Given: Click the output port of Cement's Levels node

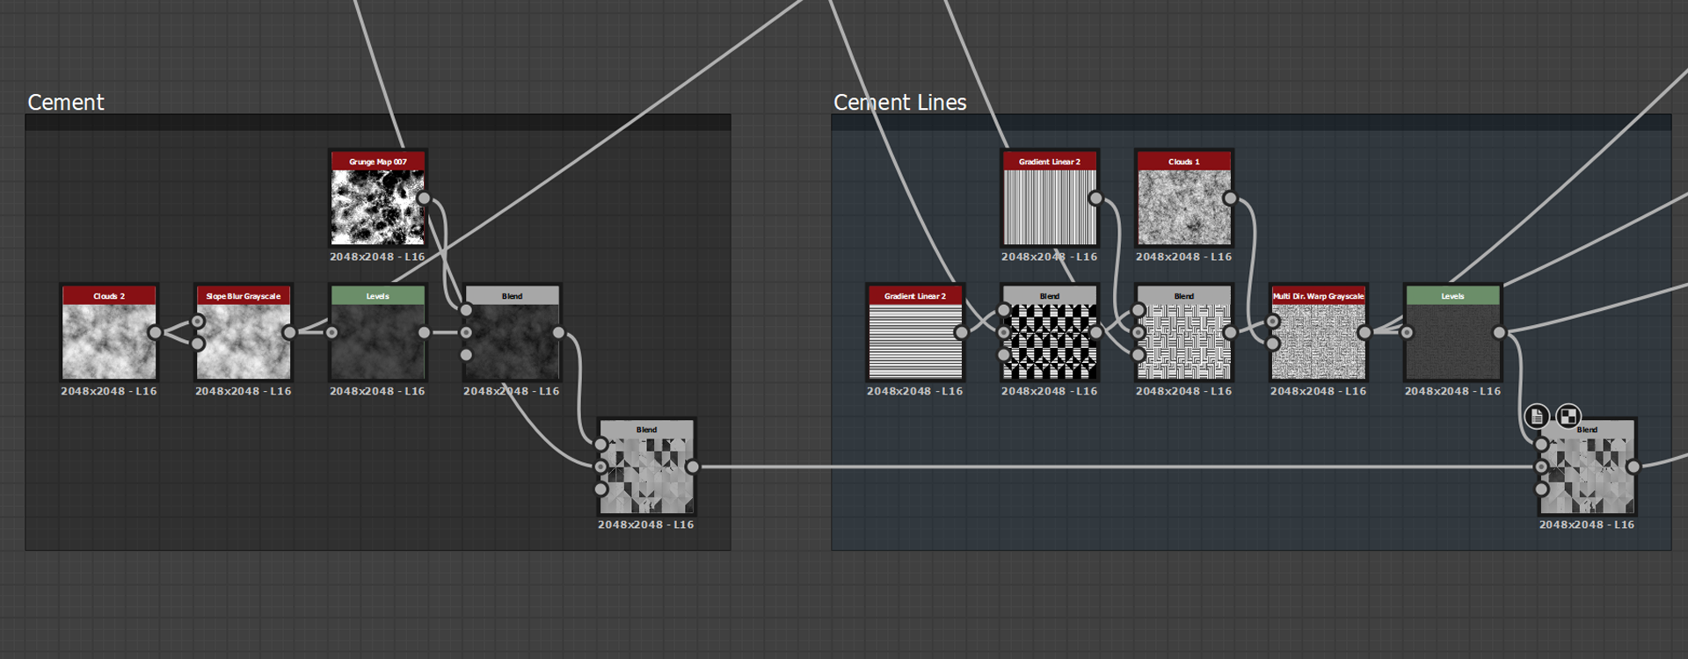Looking at the screenshot, I should (424, 333).
